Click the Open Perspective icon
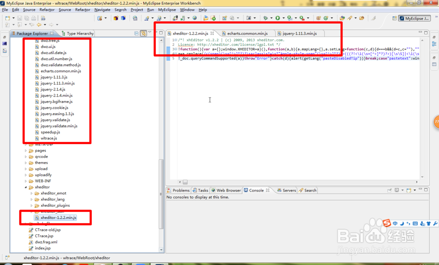Image resolution: width=439 pixels, height=265 pixels. tap(395, 18)
